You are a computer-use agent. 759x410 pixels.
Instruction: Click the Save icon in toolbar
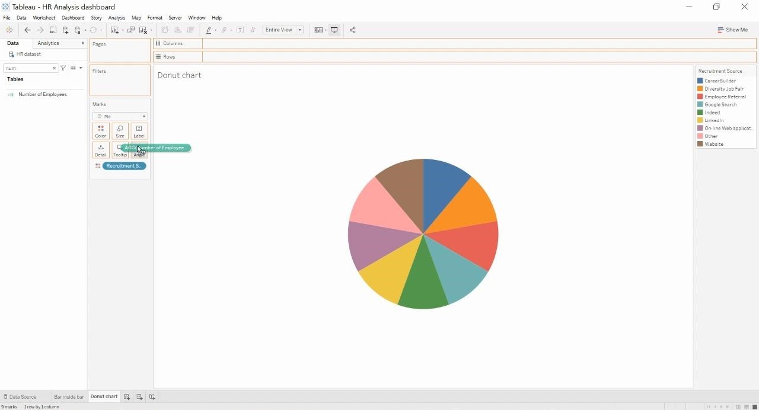pos(53,30)
